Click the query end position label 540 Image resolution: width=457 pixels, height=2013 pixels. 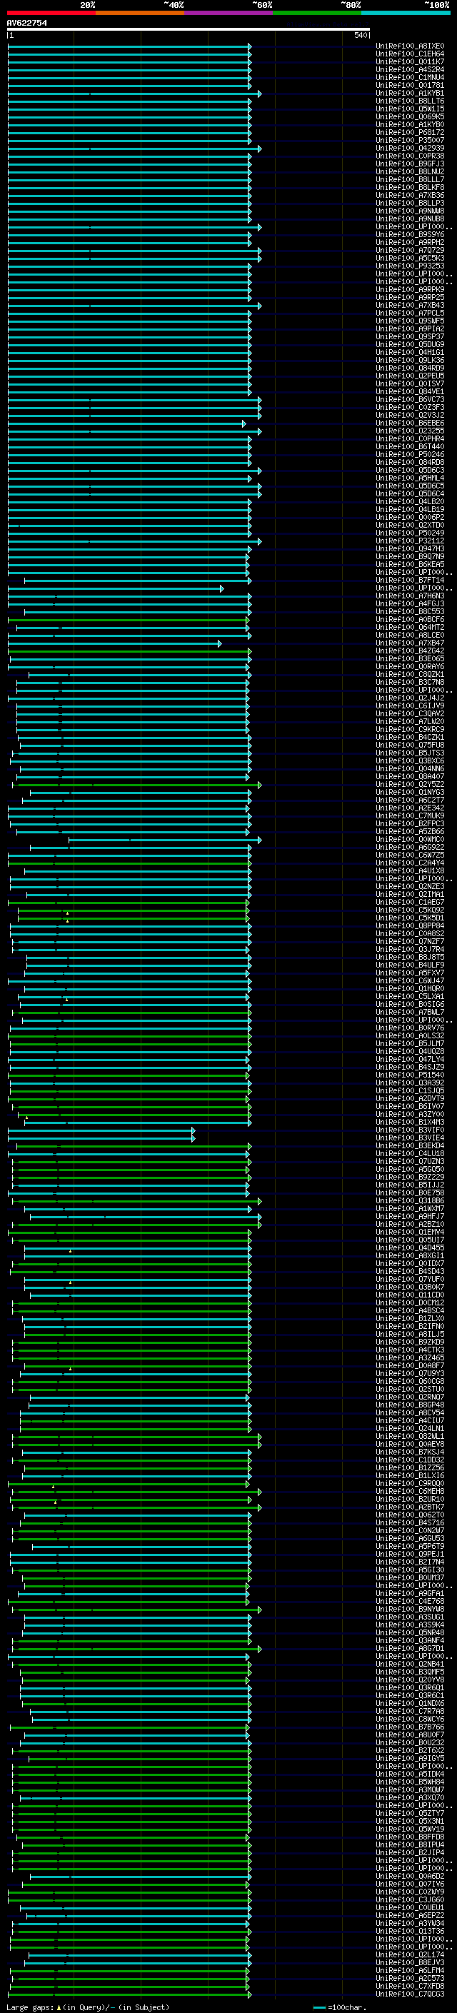tap(360, 35)
